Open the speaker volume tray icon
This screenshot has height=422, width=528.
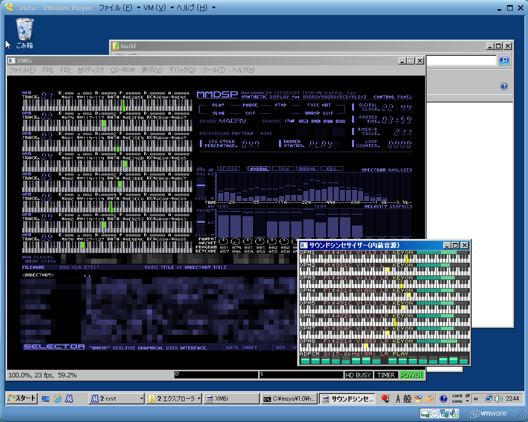tap(499, 399)
